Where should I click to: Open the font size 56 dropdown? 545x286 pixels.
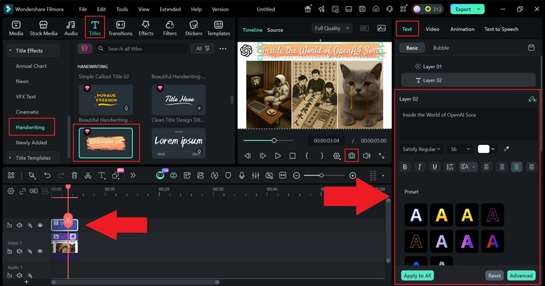459,149
